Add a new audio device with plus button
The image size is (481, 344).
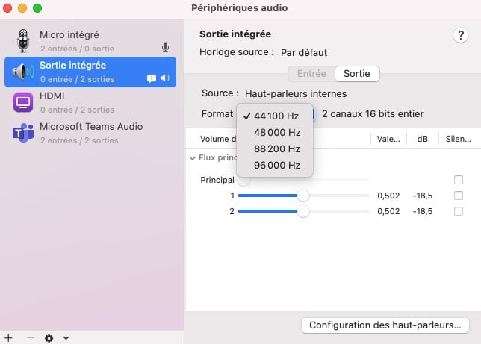point(8,337)
